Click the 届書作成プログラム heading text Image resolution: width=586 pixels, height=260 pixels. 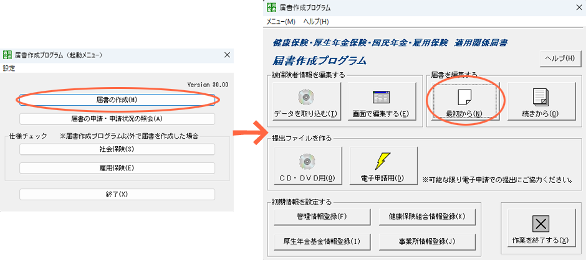coord(319,60)
